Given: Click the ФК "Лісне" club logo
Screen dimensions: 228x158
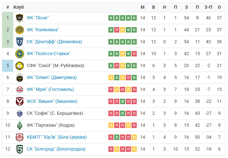Looking at the screenshot, I should [20, 18].
